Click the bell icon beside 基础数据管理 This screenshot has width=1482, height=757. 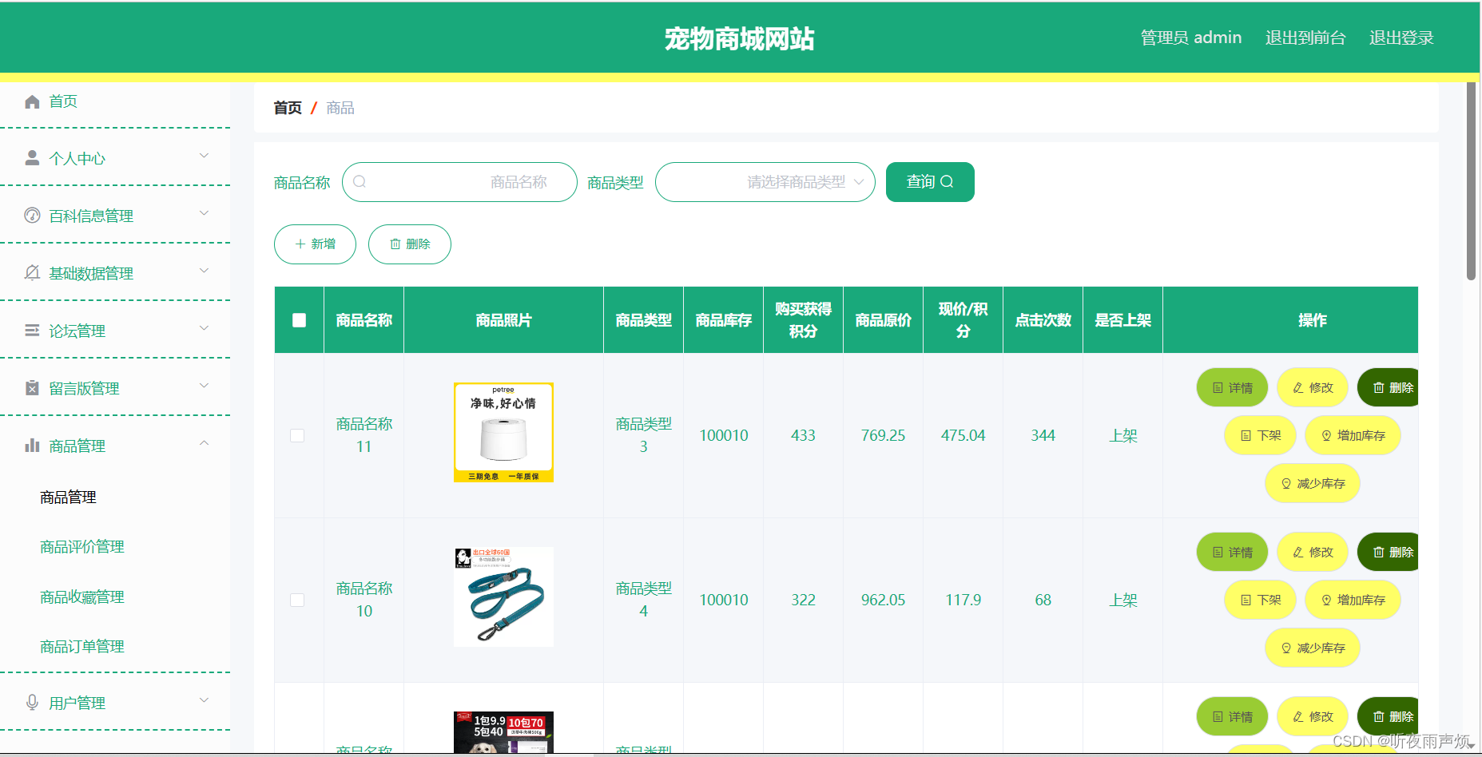32,273
